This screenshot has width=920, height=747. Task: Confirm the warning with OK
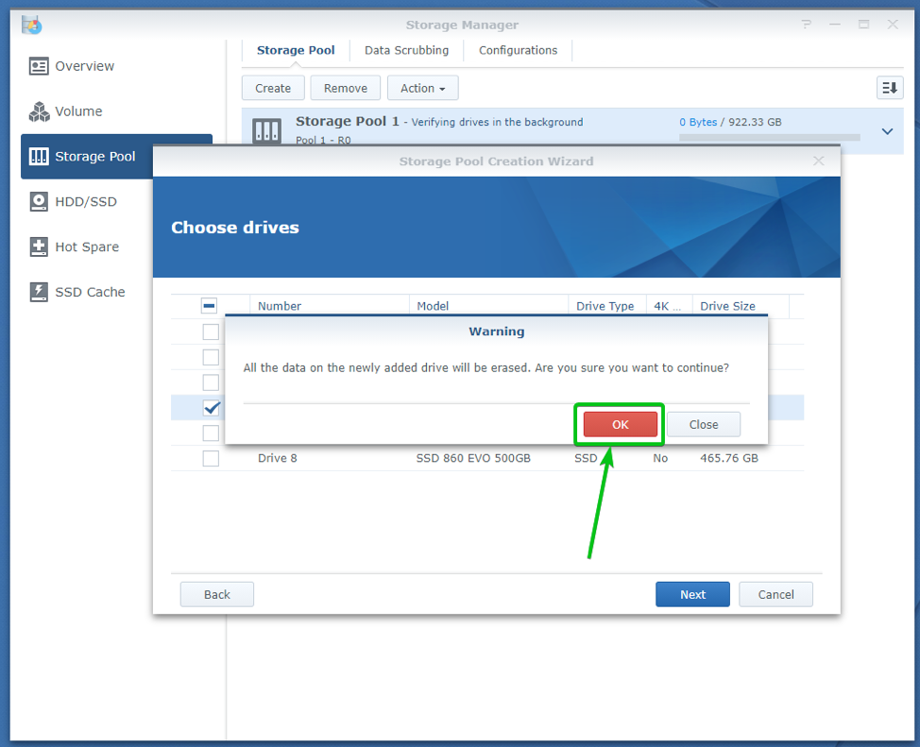[620, 424]
